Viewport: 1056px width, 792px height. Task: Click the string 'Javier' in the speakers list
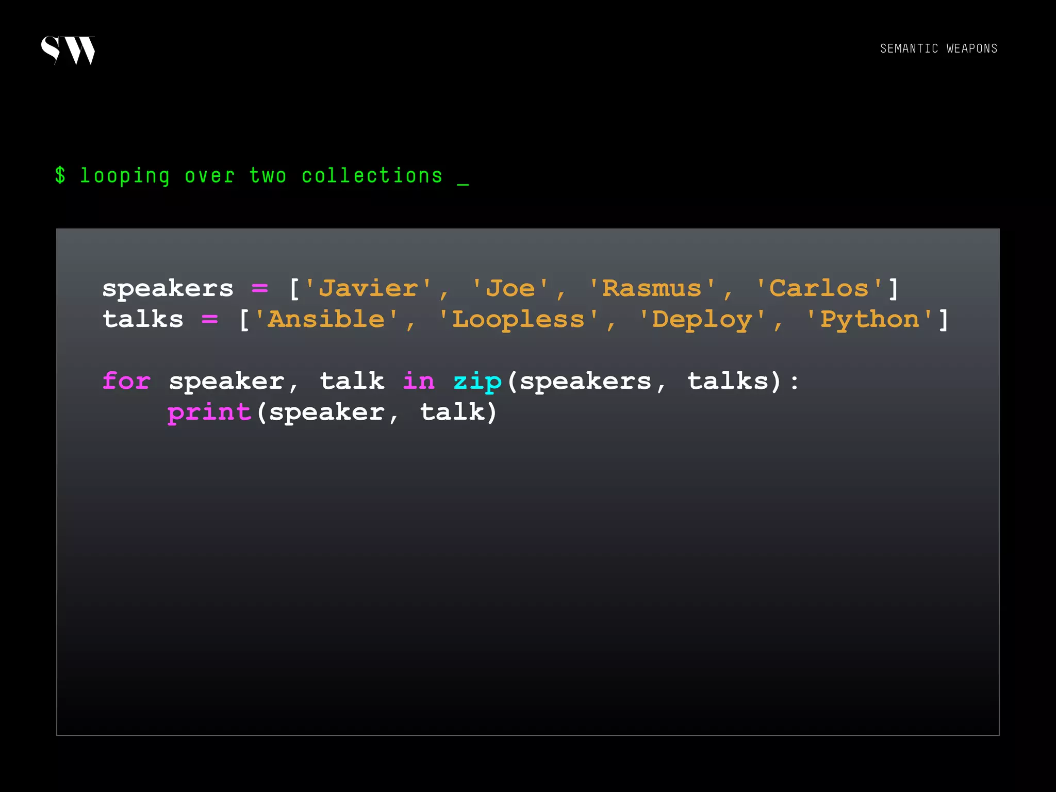pyautogui.click(x=368, y=288)
